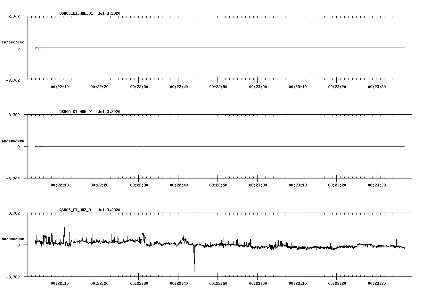Click the -3.702 axis value on HNN plot
The height and width of the screenshot is (295, 435).
(13, 179)
